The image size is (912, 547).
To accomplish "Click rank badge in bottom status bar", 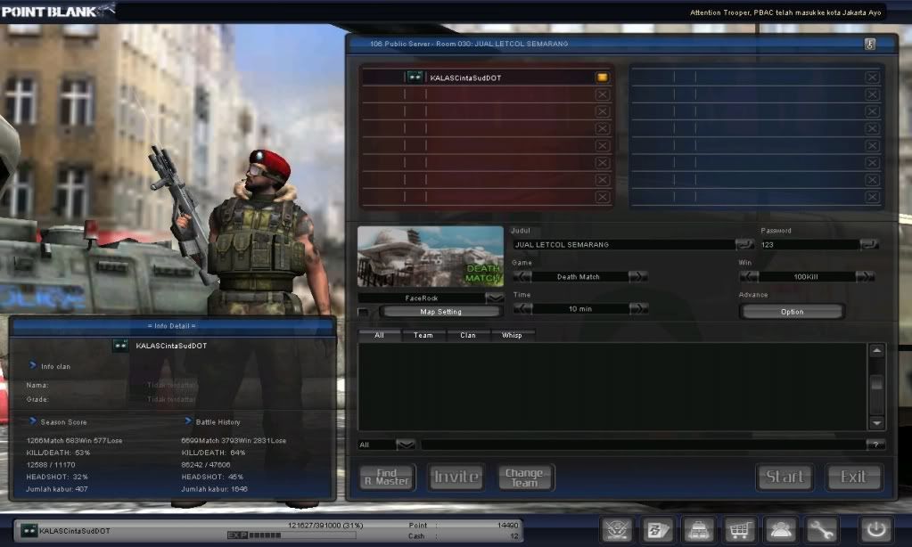I will click(x=29, y=530).
